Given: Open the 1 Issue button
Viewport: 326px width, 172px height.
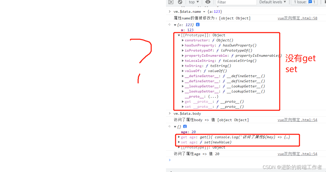Looking at the screenshot, I should [x=305, y=2].
